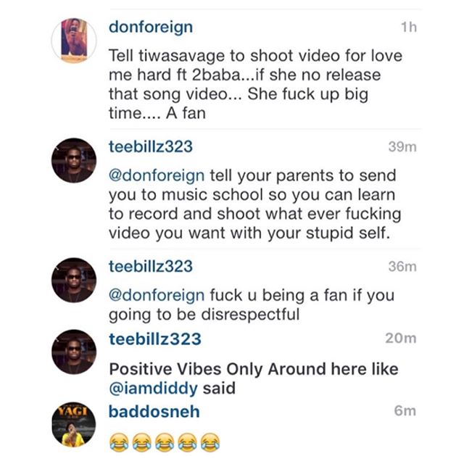Image resolution: width=464 pixels, height=464 pixels.
Task: Follow @donforeign mention in disrespectful comment
Action: (x=157, y=296)
